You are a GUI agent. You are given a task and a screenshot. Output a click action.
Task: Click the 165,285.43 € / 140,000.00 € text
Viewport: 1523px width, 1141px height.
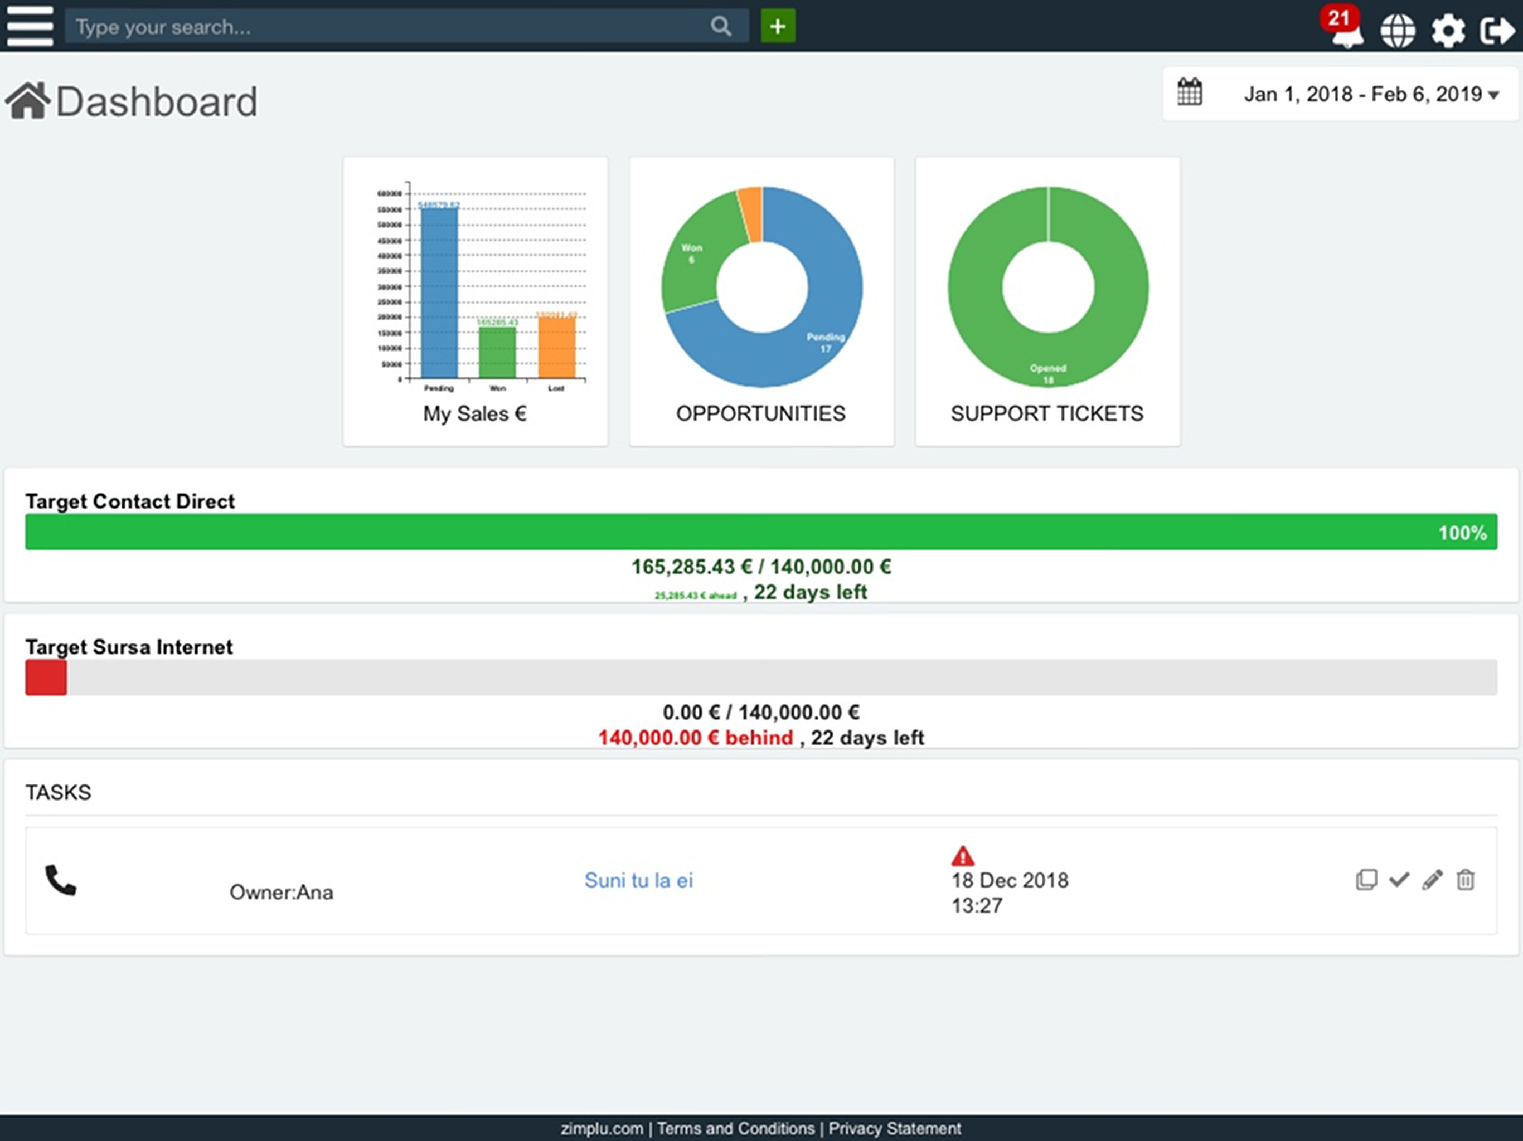[761, 567]
